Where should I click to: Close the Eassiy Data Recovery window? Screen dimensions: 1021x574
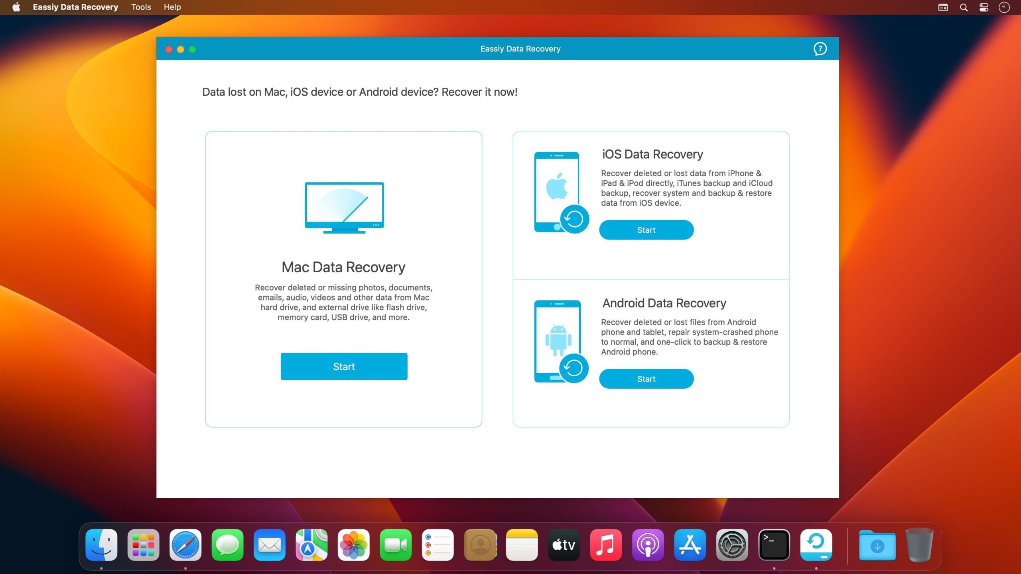coord(169,49)
